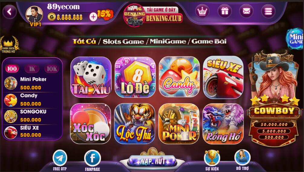Open the Candy slot game tile
304x172 pixels.
click(x=179, y=77)
